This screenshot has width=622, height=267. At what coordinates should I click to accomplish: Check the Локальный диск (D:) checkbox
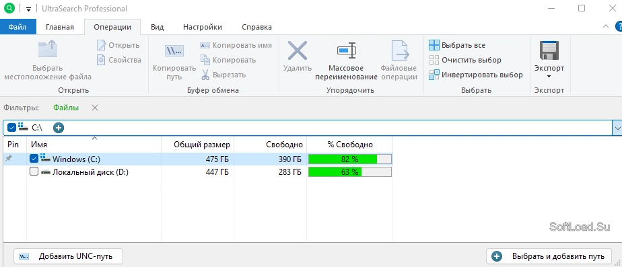(x=34, y=171)
